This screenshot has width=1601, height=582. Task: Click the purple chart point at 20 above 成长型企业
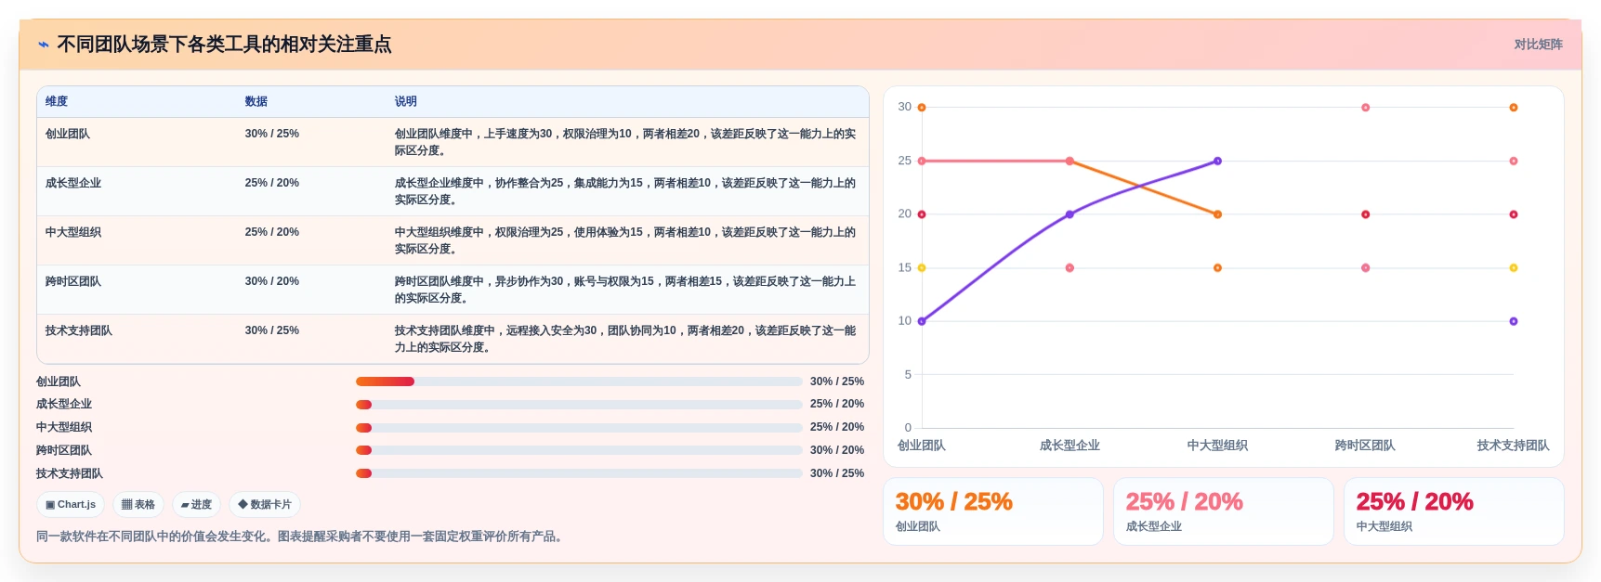click(1070, 214)
